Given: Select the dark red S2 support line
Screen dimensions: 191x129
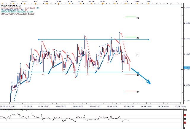Looking at the screenshot, I should (x=131, y=91).
